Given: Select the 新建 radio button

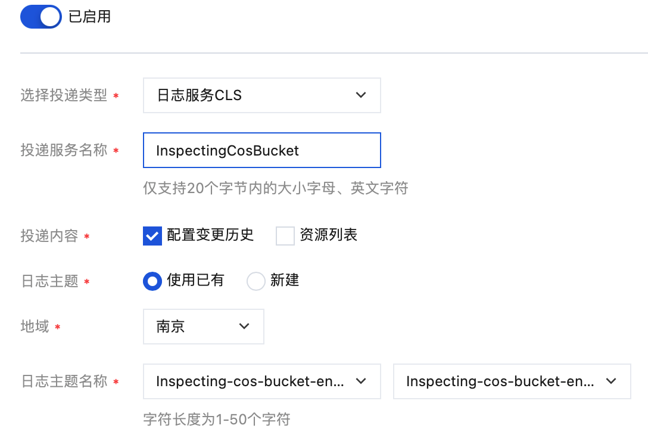Looking at the screenshot, I should 256,281.
